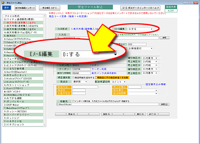Image resolution: width=200 pixels, height=144 pixels.
Task: Open the 配送時間帯 dropdown
Action: tap(143, 93)
